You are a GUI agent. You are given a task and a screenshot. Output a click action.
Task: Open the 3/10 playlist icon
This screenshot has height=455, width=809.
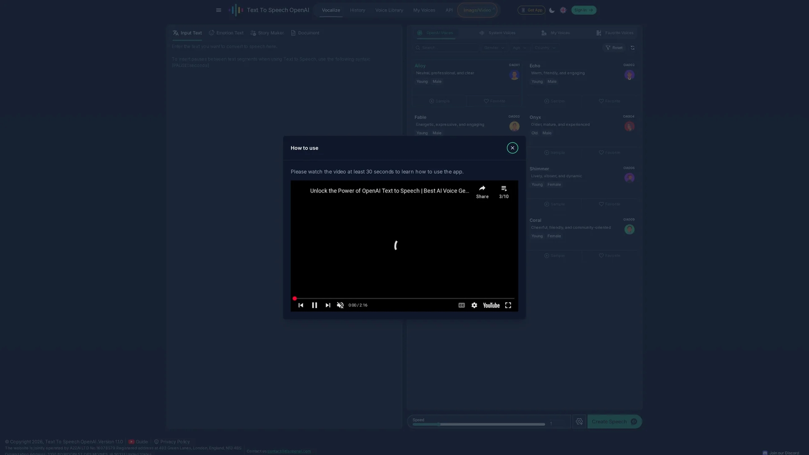coord(504,191)
